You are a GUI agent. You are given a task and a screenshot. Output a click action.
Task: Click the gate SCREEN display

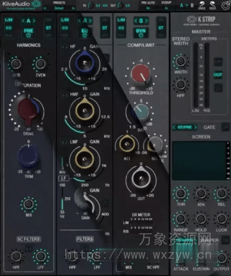(199, 161)
